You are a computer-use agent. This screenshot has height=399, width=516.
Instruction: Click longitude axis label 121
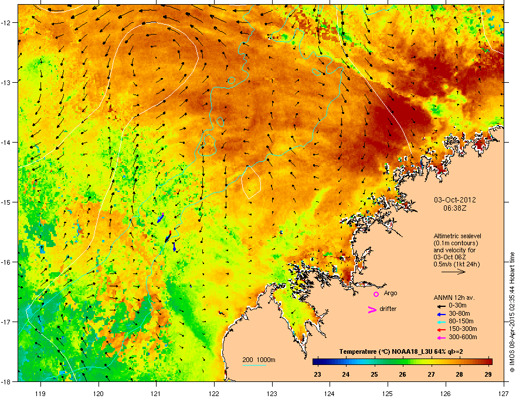click(x=156, y=393)
